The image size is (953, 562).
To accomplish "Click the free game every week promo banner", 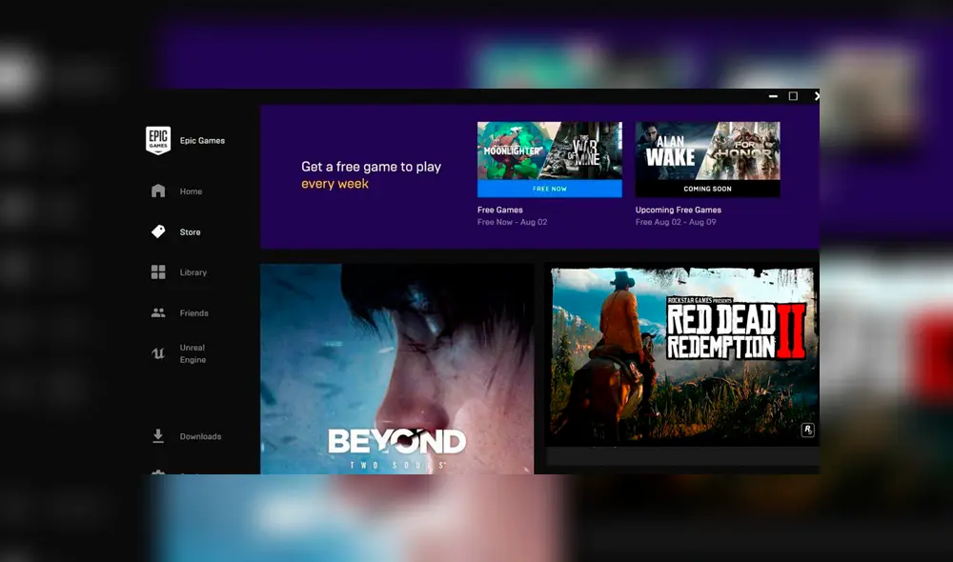I will [372, 174].
